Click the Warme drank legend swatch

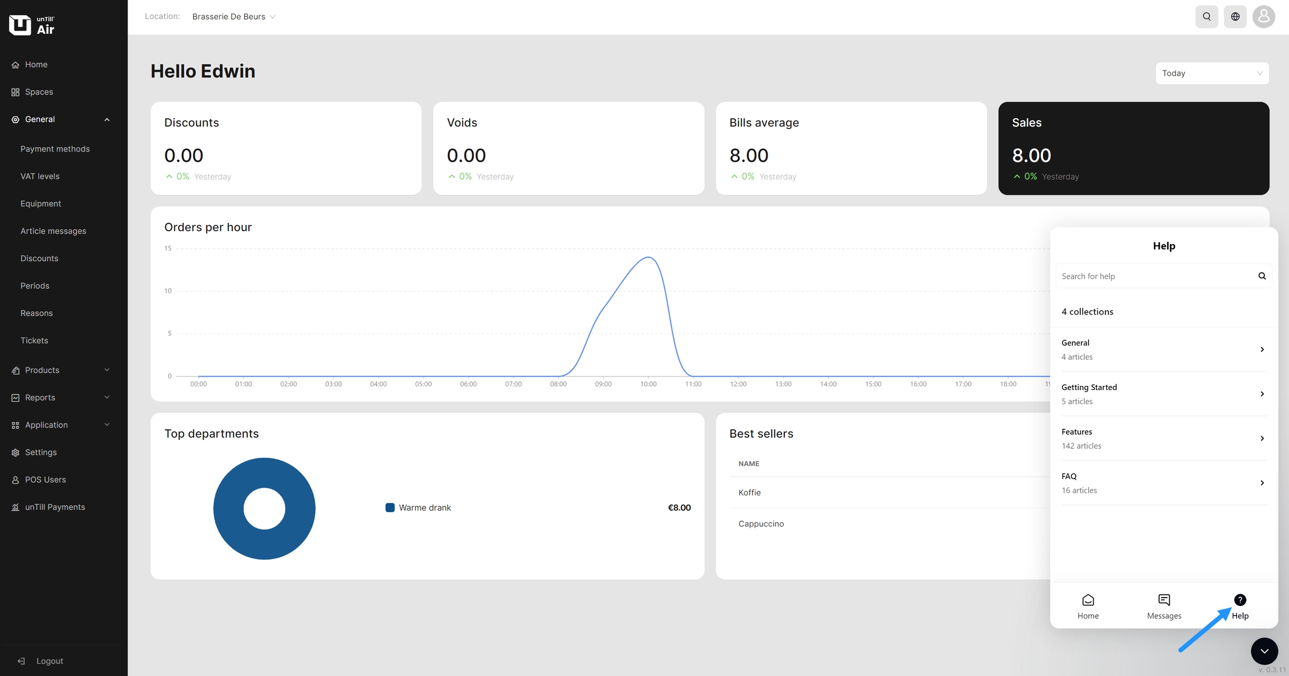click(x=390, y=508)
